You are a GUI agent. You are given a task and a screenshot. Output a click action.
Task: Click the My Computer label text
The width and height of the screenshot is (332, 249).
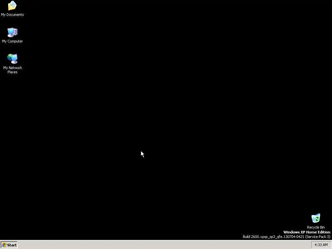12,41
